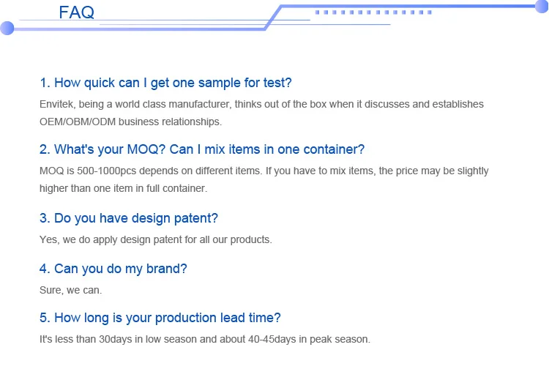Click the 'Sure, we can.' answer

[70, 290]
